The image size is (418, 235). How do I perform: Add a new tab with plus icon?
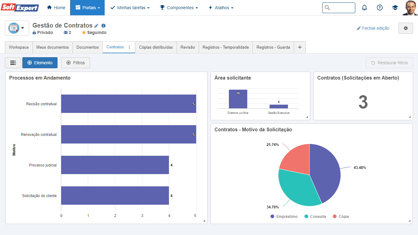click(x=300, y=47)
